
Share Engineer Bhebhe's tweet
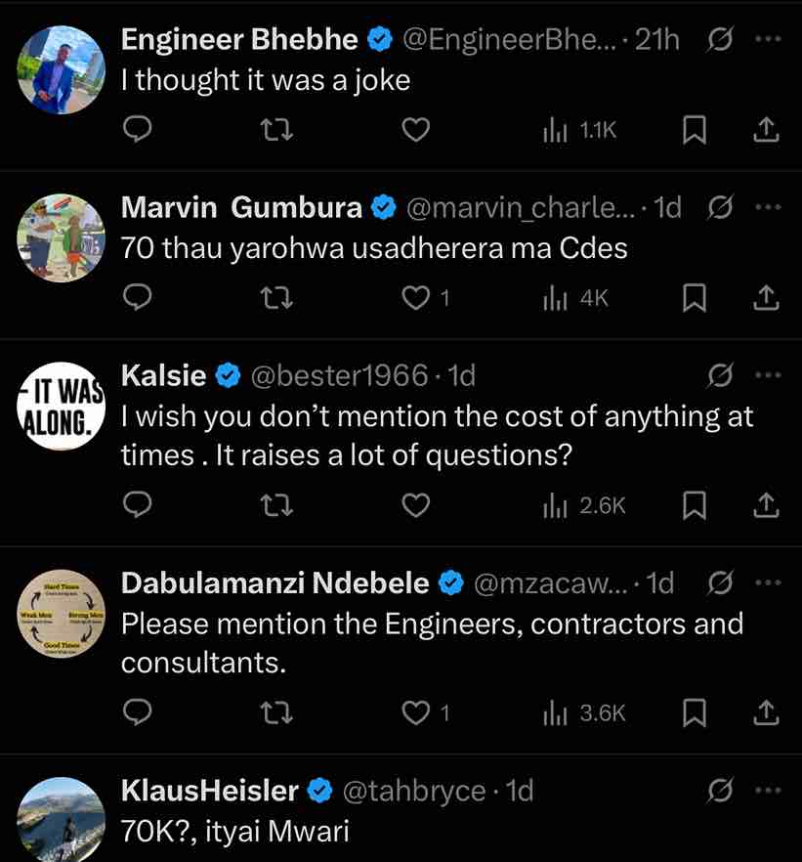(x=768, y=130)
